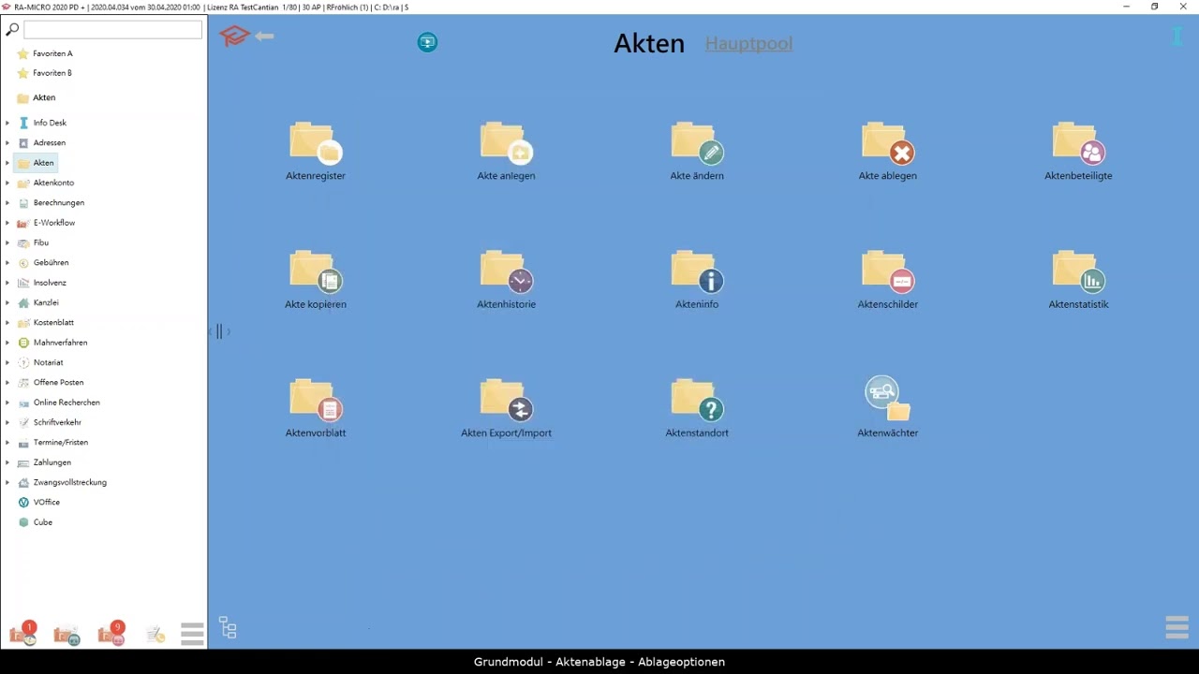This screenshot has width=1199, height=674.
Task: Open the bottom folder icon with green badge
Action: click(67, 636)
